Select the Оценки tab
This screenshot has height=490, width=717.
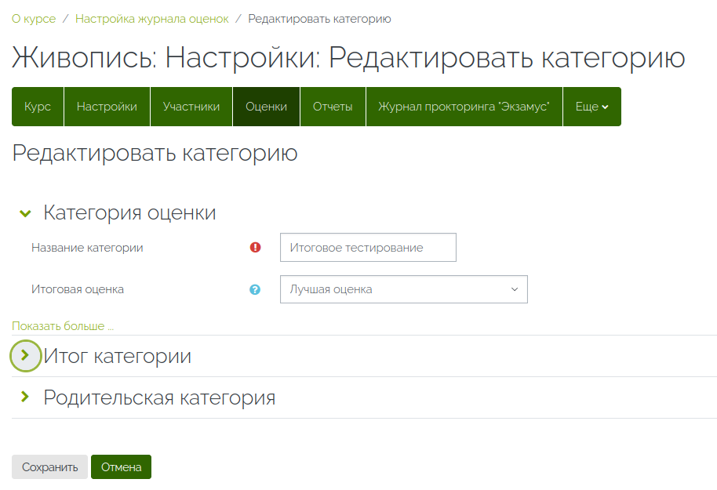coord(266,107)
